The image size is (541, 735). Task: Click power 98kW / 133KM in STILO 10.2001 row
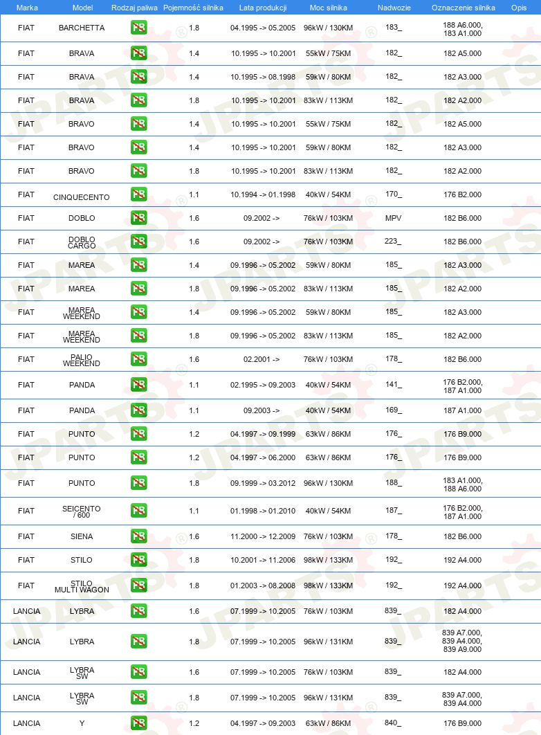(329, 560)
